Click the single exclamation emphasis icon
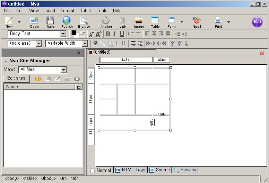This screenshot has height=183, width=269. pyautogui.click(x=117, y=43)
